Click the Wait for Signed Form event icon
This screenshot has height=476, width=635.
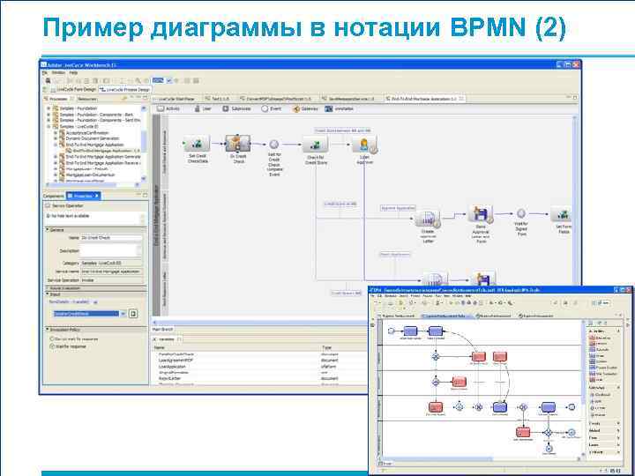coord(521,213)
